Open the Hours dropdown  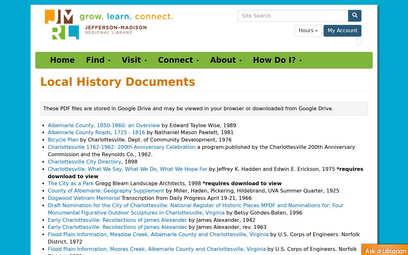[x=308, y=31]
